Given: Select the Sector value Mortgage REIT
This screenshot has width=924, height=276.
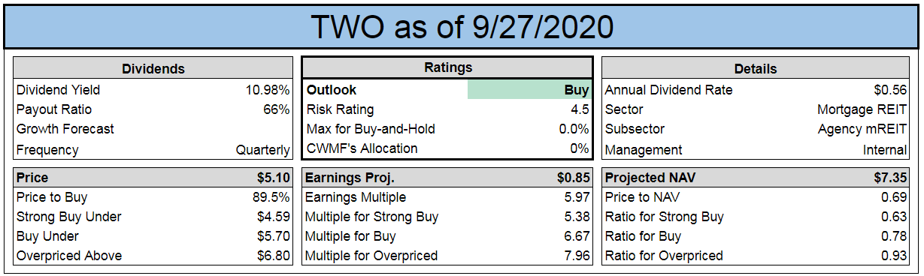Looking at the screenshot, I should click(x=862, y=109).
